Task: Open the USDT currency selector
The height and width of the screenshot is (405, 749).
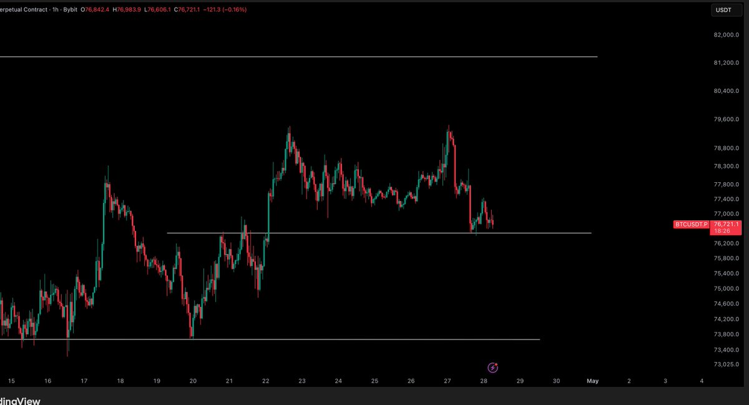Action: click(x=726, y=10)
